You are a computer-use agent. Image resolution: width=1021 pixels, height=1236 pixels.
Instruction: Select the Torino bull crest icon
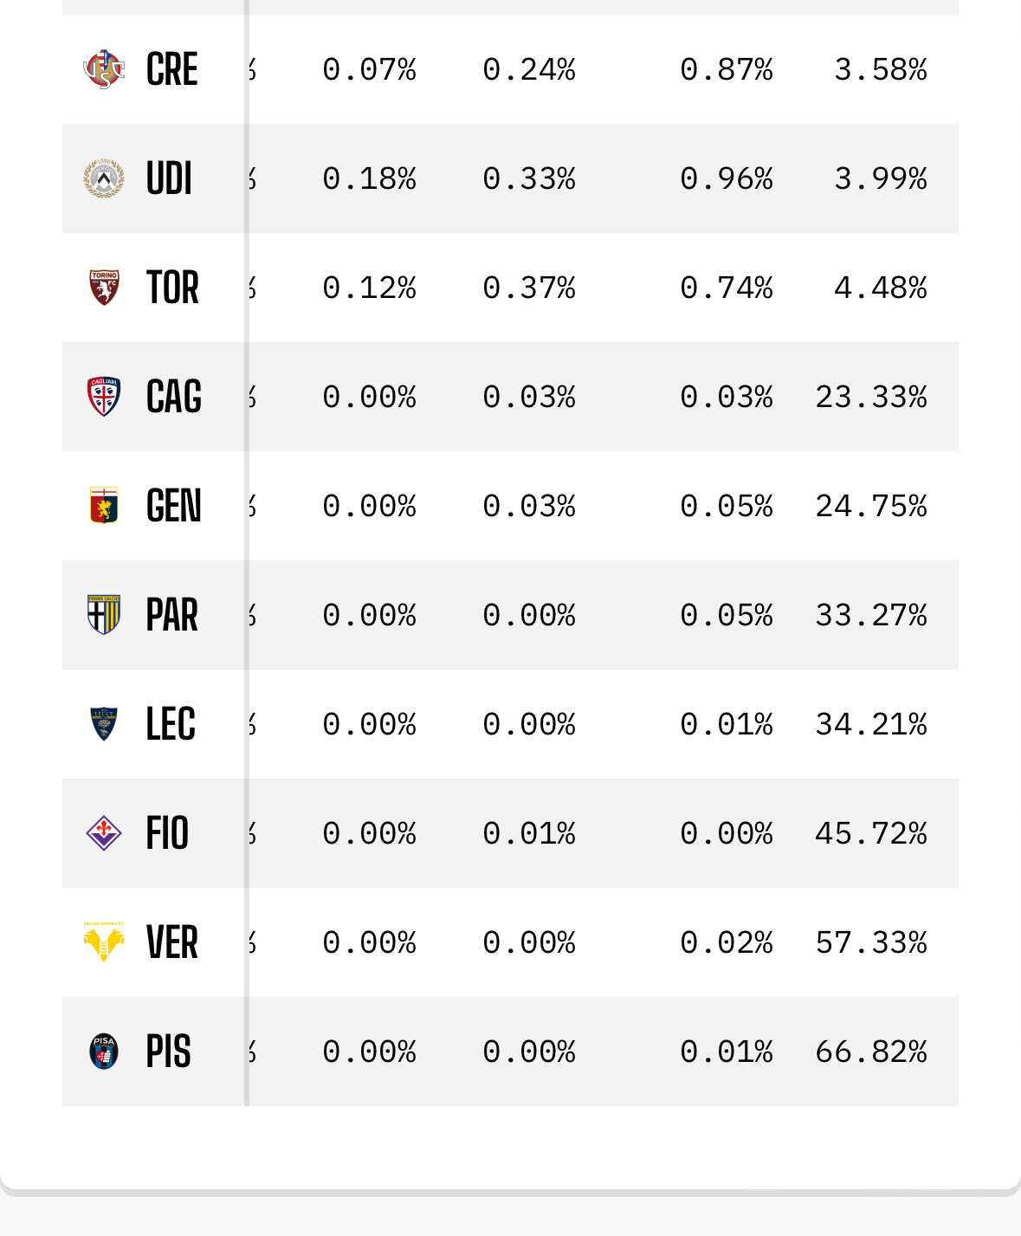pos(104,288)
